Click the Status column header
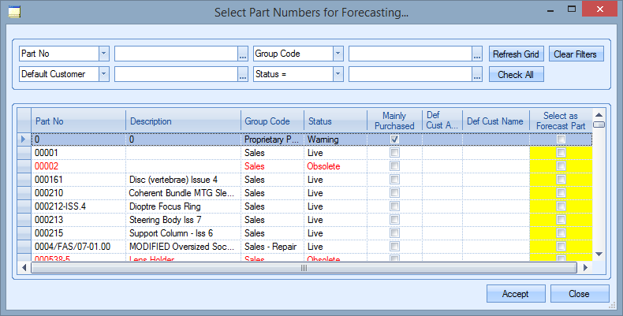The width and height of the screenshot is (623, 316). click(x=335, y=121)
